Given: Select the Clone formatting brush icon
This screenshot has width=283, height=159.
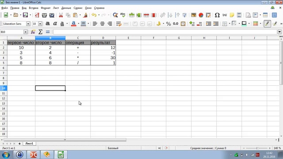Looking at the screenshot, I should point(85,15).
